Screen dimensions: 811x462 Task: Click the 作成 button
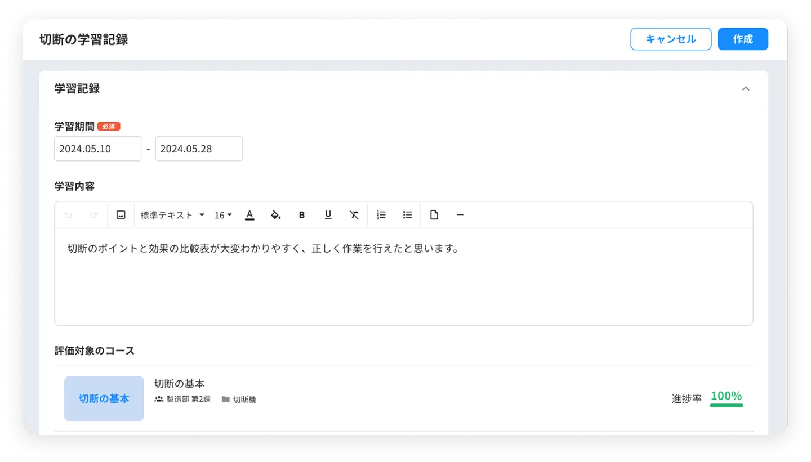(x=743, y=39)
